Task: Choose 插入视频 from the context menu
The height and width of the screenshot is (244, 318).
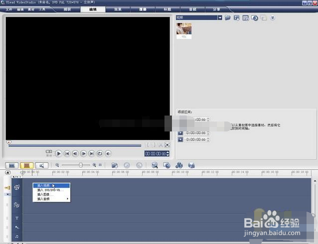Action: [51, 185]
